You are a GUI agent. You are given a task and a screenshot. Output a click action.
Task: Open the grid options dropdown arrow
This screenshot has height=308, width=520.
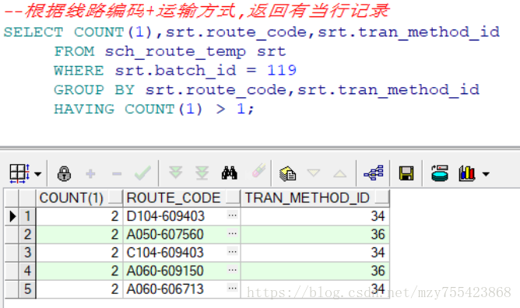[38, 174]
